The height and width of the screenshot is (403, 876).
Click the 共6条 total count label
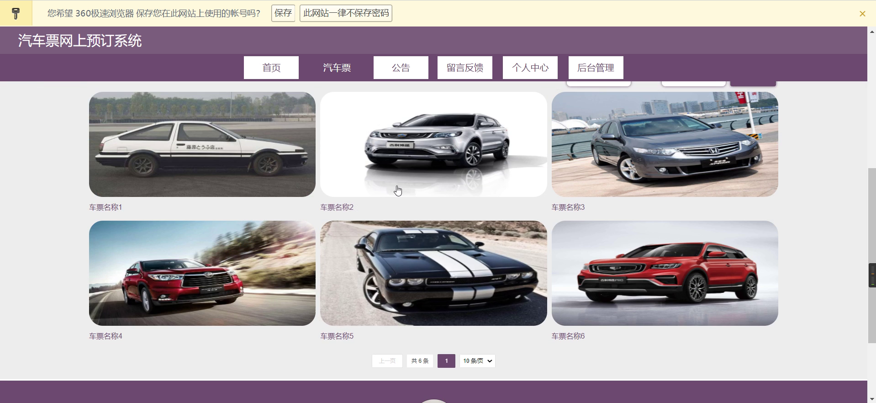(420, 361)
